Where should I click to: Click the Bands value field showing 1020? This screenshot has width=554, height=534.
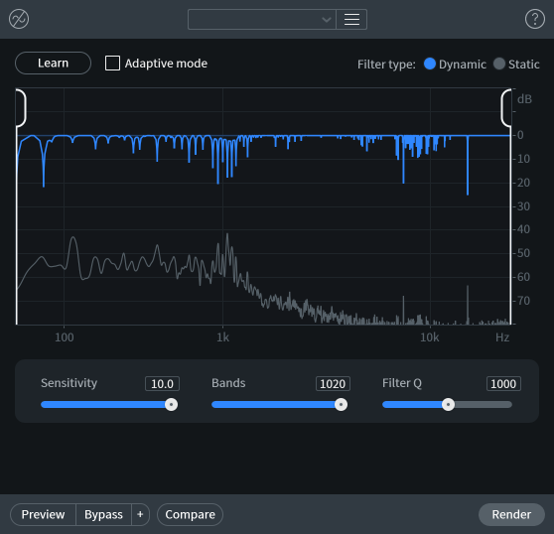pos(333,383)
